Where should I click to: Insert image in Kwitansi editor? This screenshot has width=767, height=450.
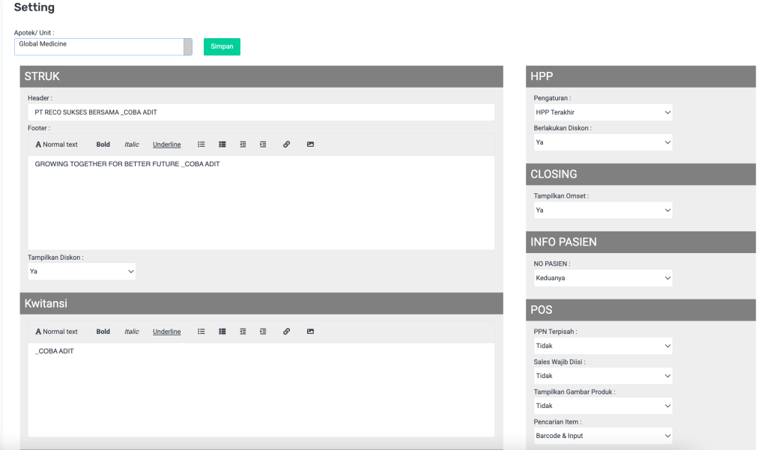click(x=310, y=332)
